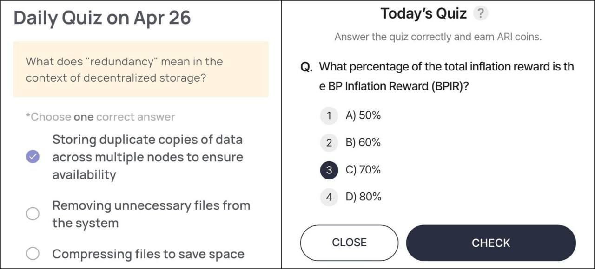Click the number 4 option badge

(329, 197)
